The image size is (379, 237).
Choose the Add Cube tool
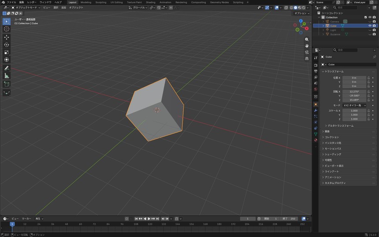coord(7,84)
